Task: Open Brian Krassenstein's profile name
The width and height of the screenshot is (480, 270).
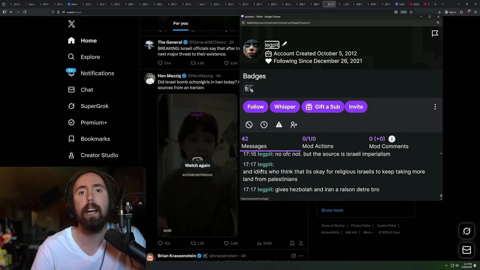Action: (177, 256)
